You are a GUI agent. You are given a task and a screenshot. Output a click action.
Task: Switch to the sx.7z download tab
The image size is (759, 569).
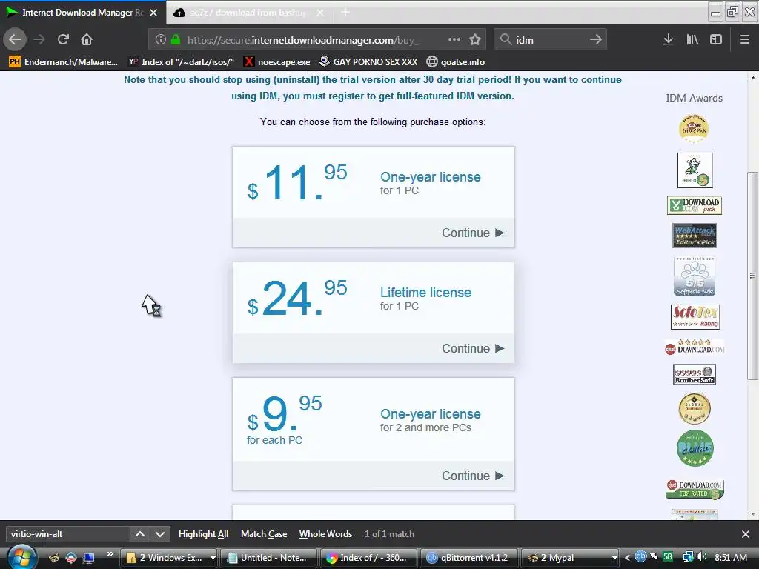(250, 12)
